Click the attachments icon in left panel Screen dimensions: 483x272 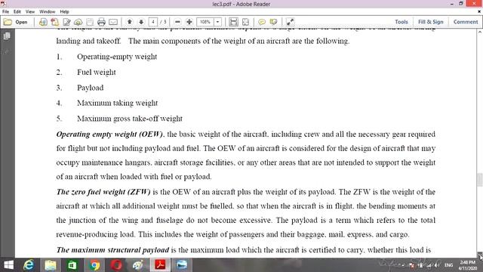[x=7, y=51]
